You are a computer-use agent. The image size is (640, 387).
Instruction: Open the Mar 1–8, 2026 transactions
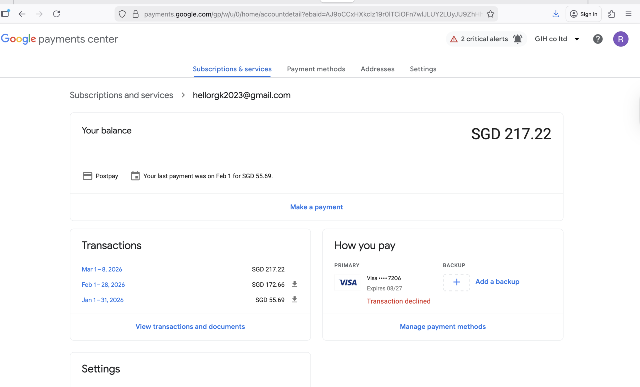coord(102,269)
